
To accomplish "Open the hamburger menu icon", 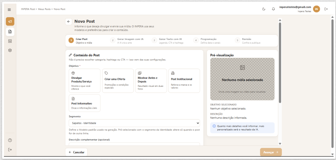I will 9,10.
